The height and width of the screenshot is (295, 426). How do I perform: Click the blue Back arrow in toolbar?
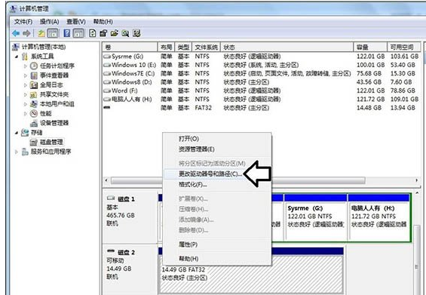tap(16, 33)
